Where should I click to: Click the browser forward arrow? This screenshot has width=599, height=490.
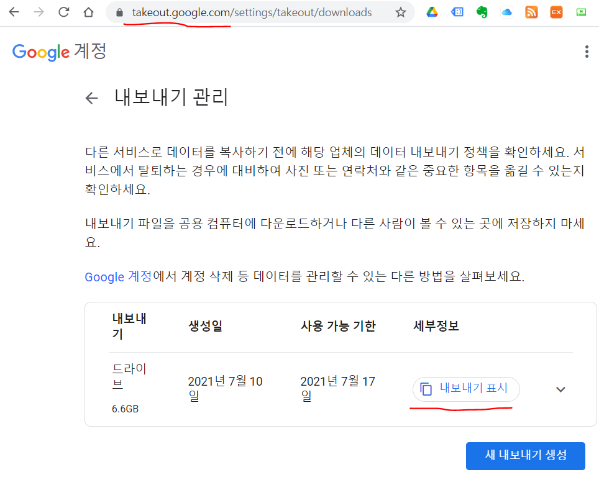(x=39, y=12)
